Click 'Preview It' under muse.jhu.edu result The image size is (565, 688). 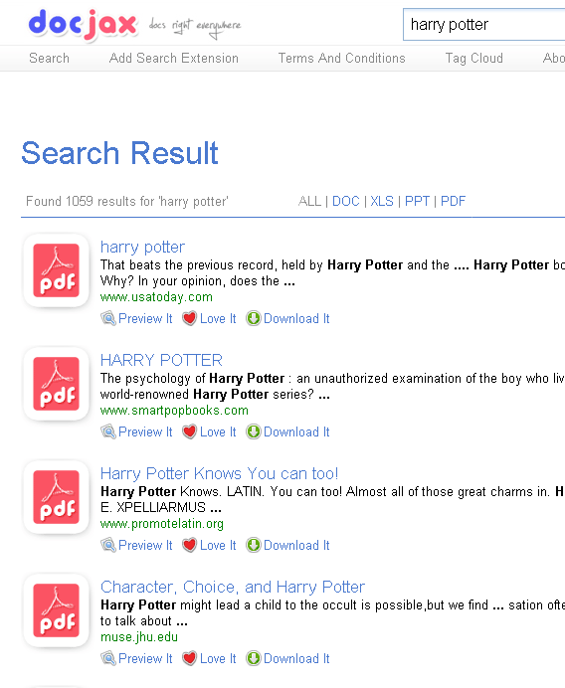coord(145,658)
